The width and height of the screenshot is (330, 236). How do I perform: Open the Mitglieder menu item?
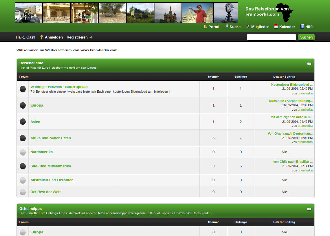coord(260,27)
